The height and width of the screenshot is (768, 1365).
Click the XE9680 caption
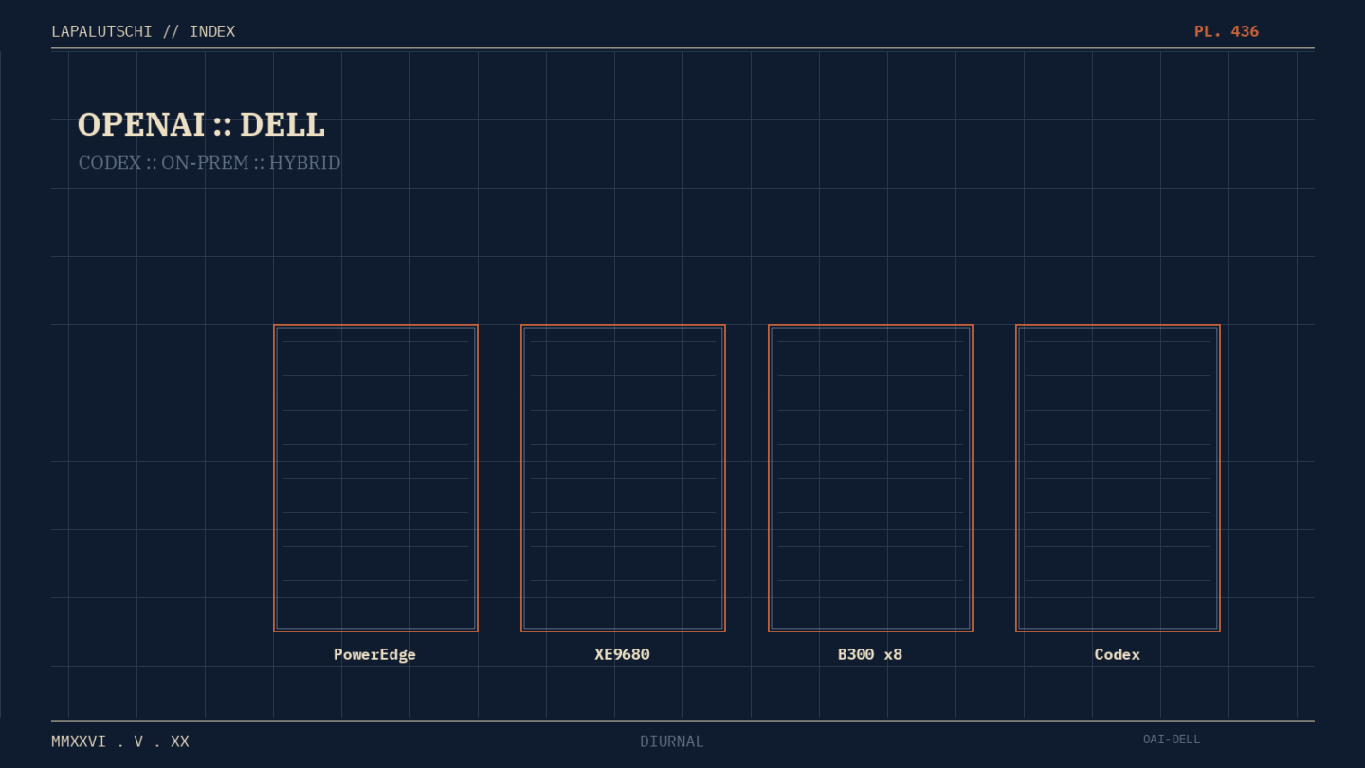click(622, 654)
